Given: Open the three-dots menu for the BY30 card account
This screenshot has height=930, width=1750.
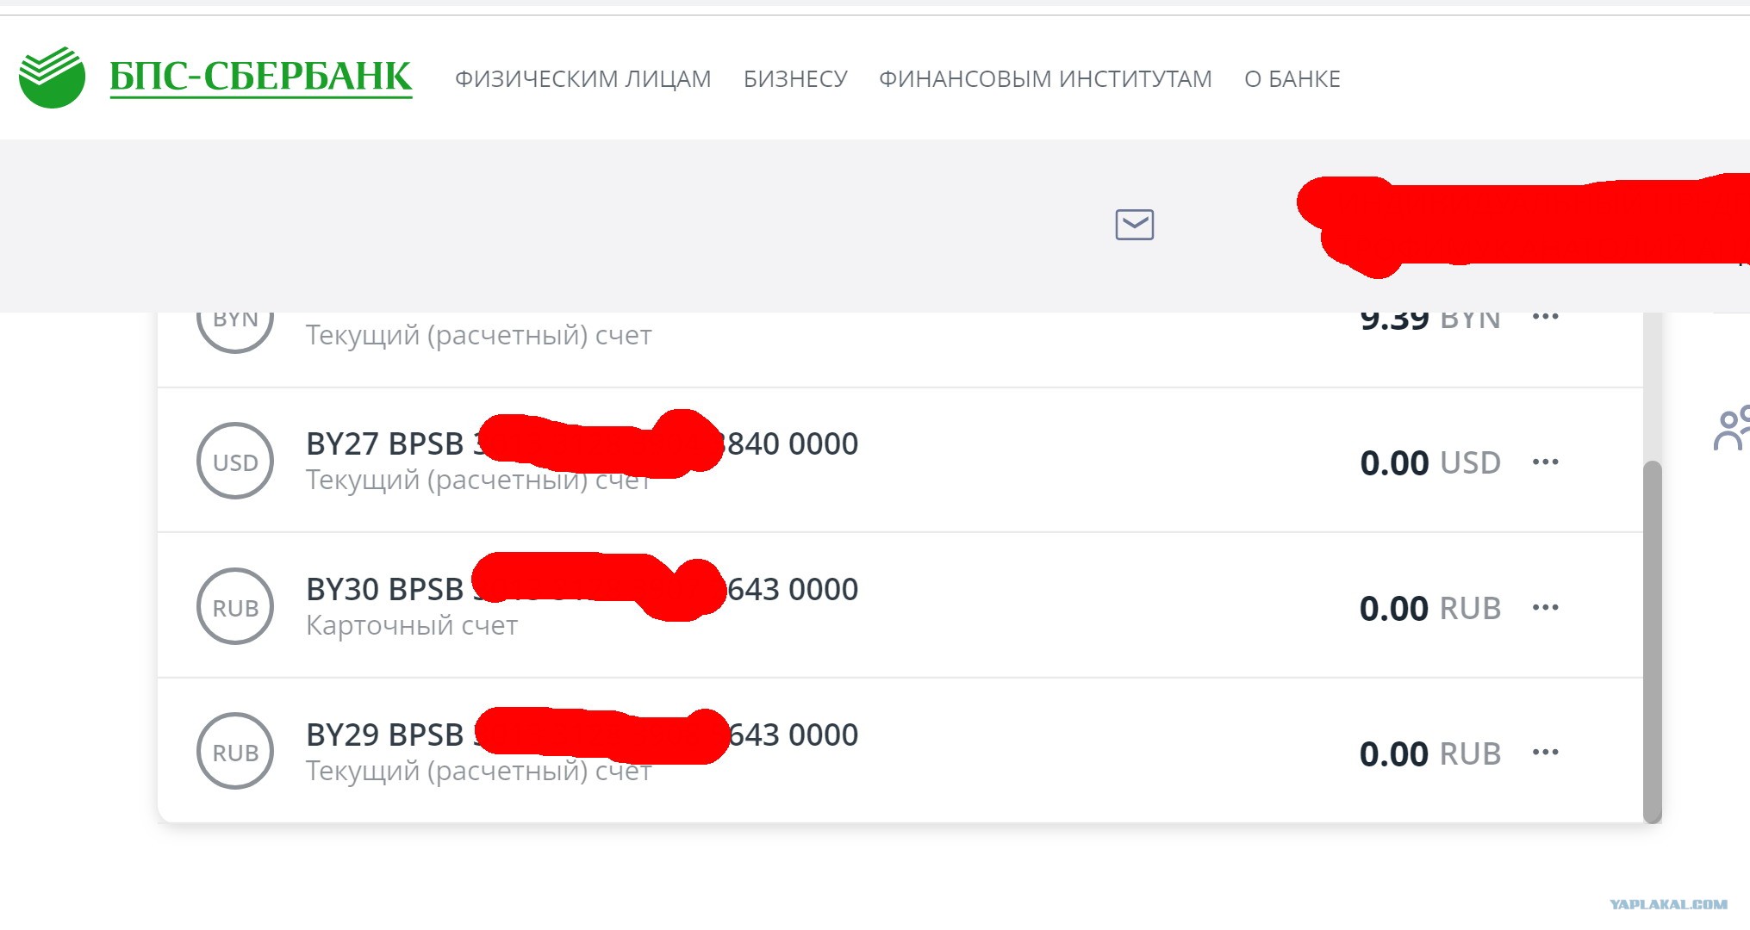Looking at the screenshot, I should 1545,608.
